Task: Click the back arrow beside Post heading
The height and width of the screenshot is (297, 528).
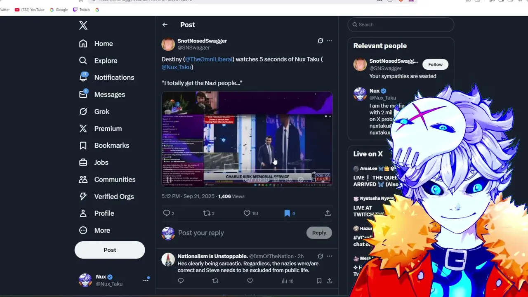Action: pyautogui.click(x=165, y=25)
